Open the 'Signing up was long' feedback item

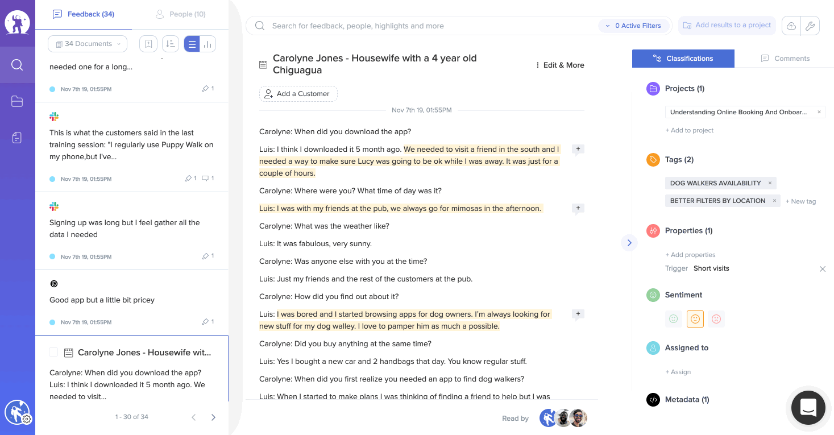[132, 231]
